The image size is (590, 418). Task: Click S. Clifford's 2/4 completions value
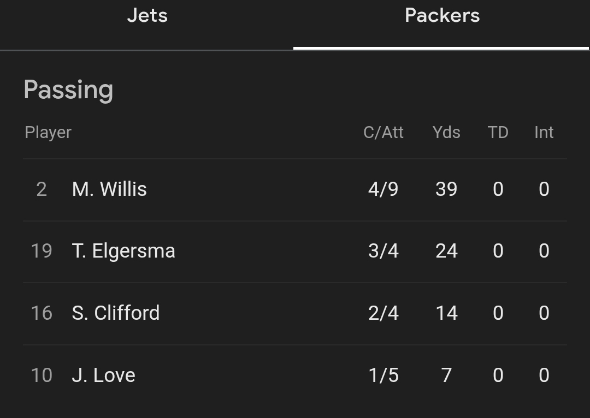(x=383, y=313)
